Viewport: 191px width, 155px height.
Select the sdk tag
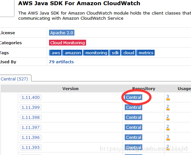click(x=115, y=53)
